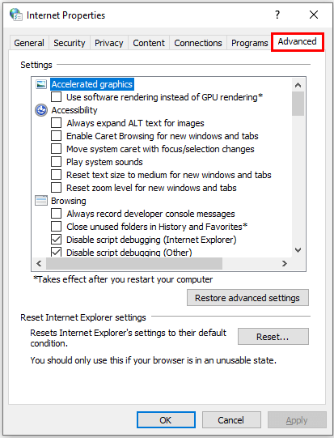Click the Reset... button
The image size is (334, 438).
[273, 337]
